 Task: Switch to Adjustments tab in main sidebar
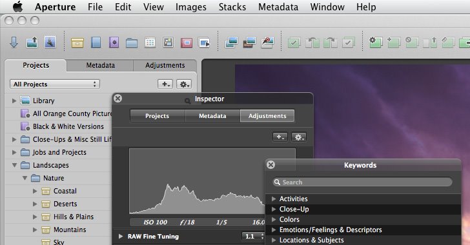165,65
